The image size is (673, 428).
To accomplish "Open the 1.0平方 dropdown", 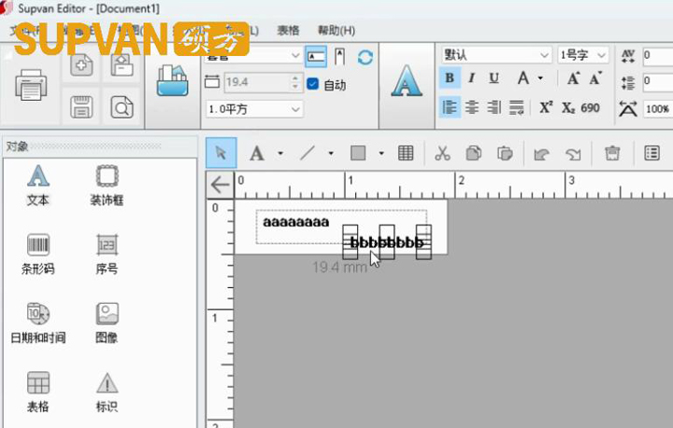I will pos(254,109).
